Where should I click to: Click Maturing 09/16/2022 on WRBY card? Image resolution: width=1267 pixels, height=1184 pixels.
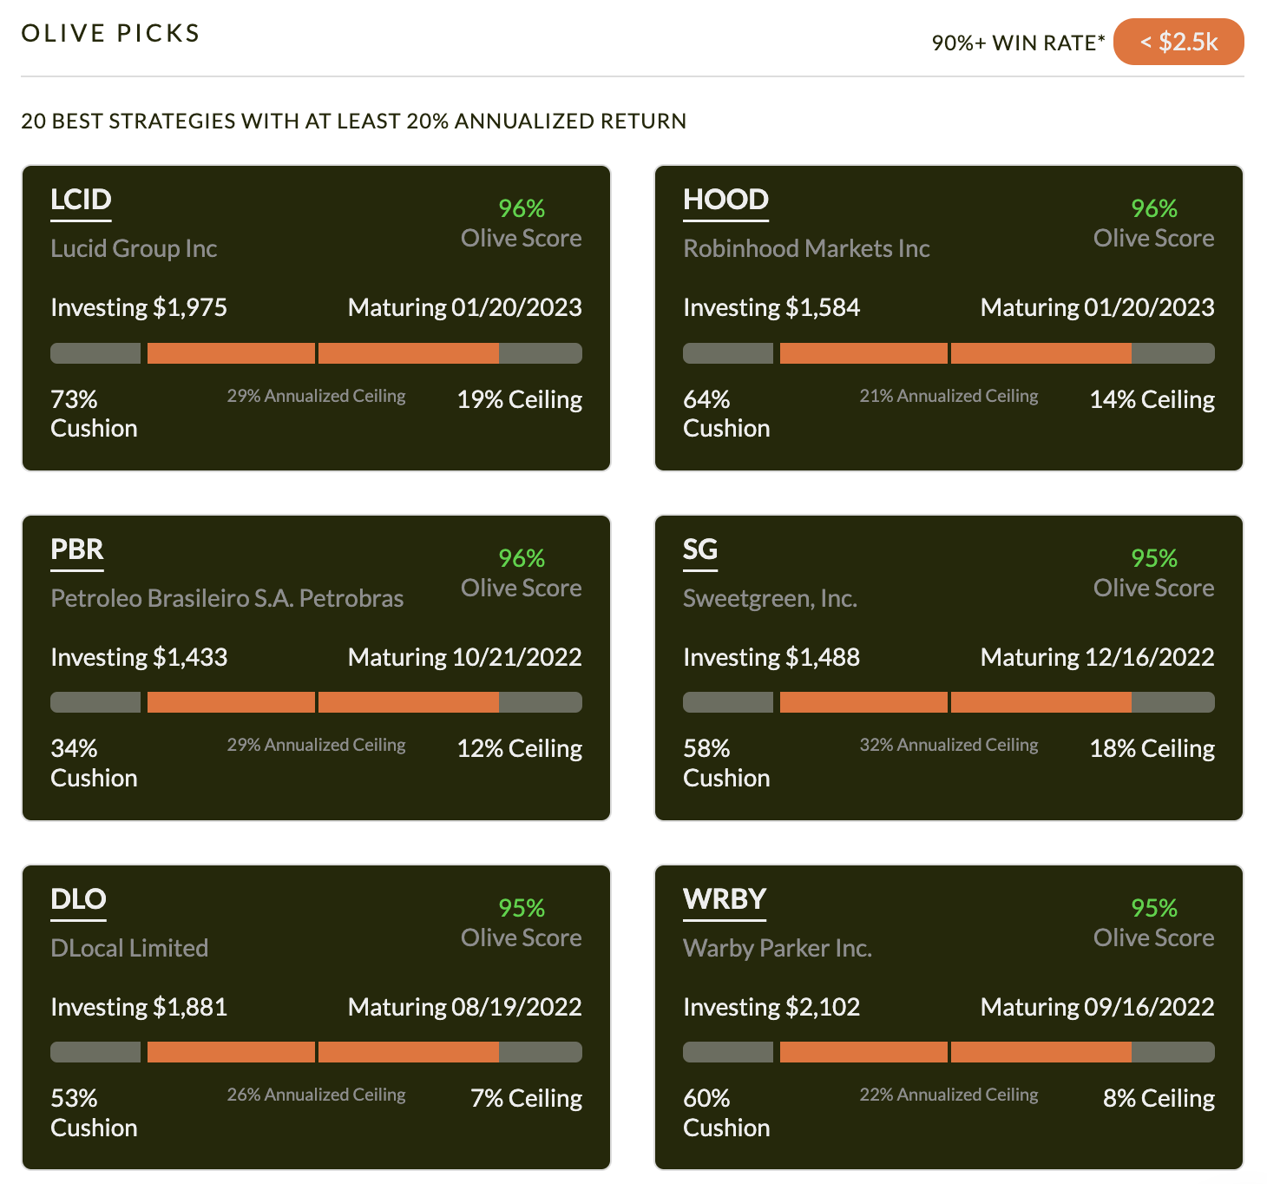point(1098,1008)
